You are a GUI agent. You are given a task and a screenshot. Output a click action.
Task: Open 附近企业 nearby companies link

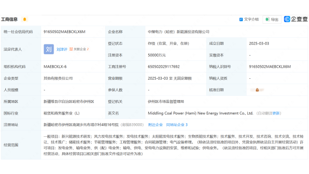coord(155,125)
